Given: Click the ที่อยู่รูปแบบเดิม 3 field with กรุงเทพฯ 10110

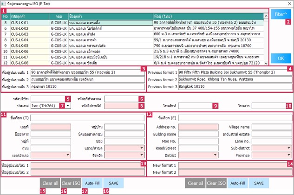Looking at the screenshot, I should (x=88, y=87).
